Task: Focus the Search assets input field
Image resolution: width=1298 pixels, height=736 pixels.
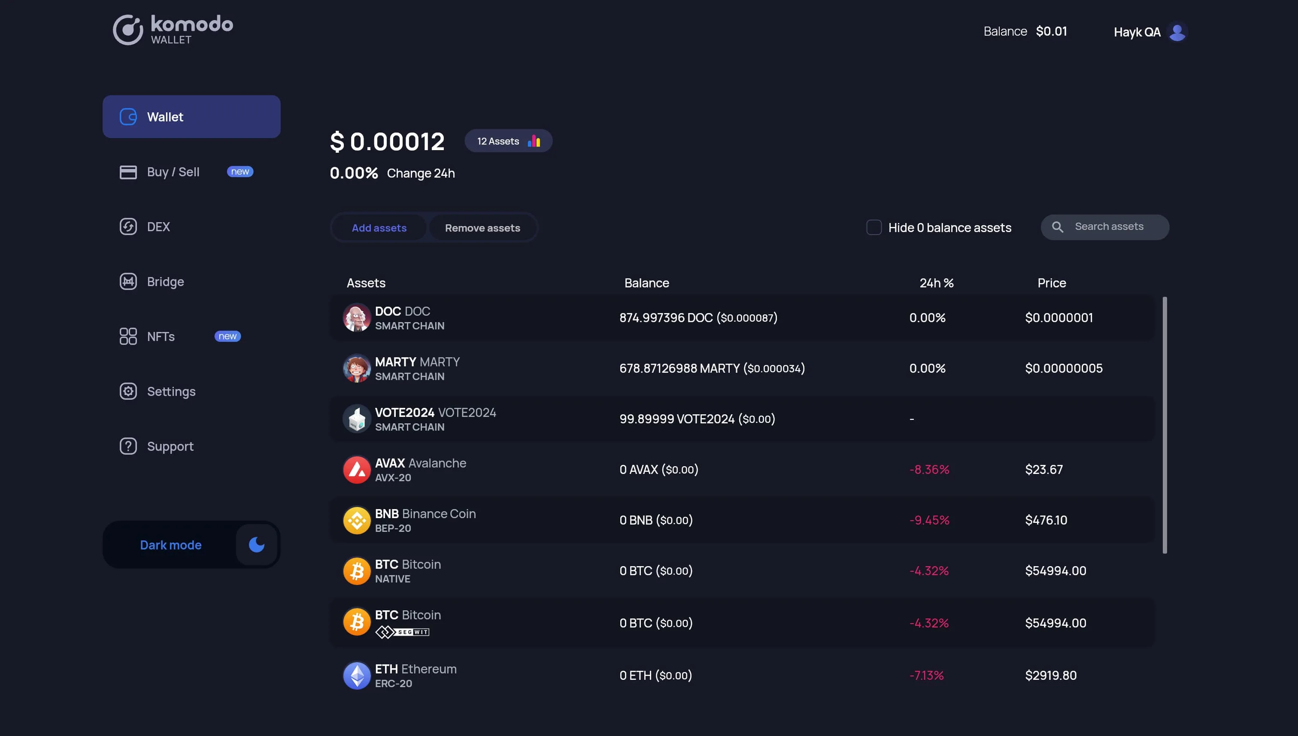Action: [x=1105, y=227]
